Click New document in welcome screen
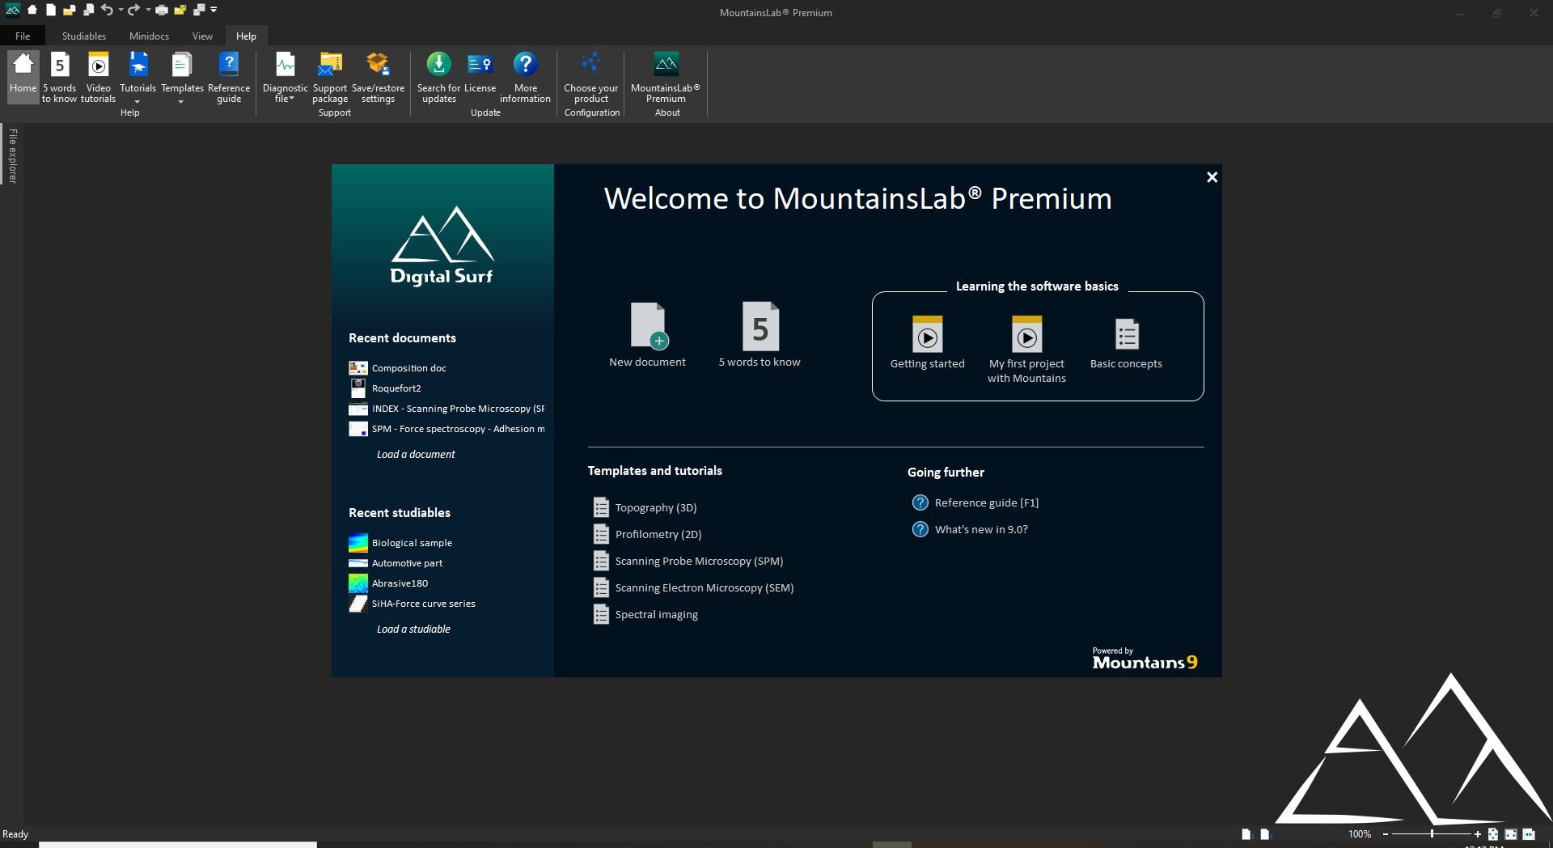 pos(647,335)
